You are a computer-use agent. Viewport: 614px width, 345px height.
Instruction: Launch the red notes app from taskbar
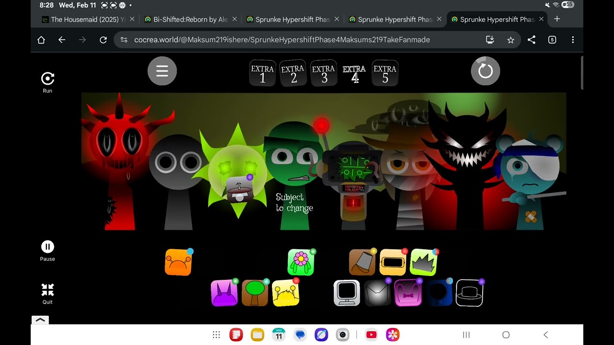[236, 335]
